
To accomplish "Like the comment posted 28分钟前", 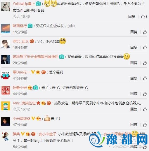I will point(145,63).
